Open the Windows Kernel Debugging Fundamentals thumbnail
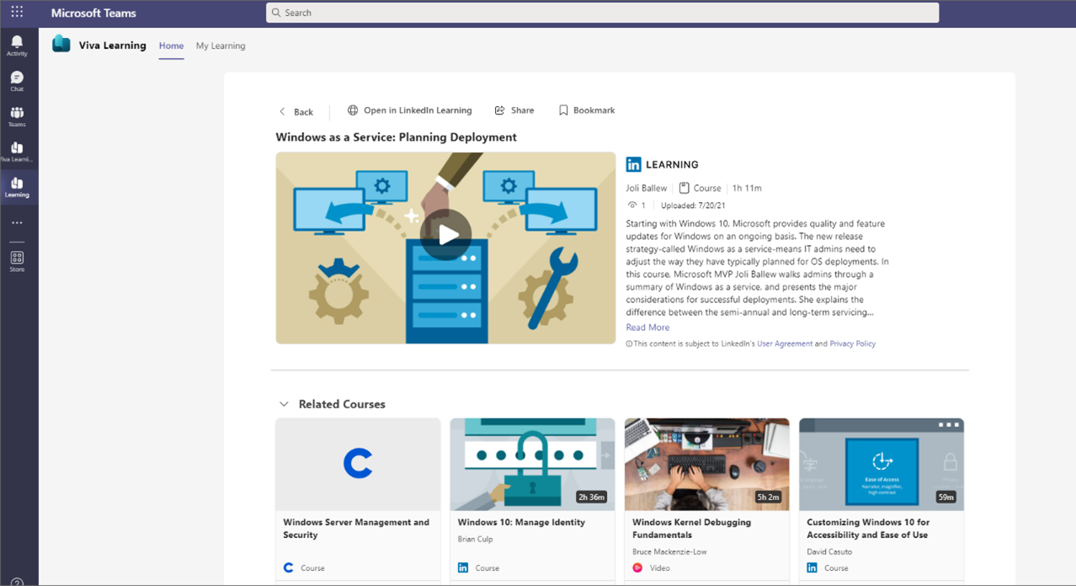Image resolution: width=1076 pixels, height=586 pixels. [x=707, y=464]
